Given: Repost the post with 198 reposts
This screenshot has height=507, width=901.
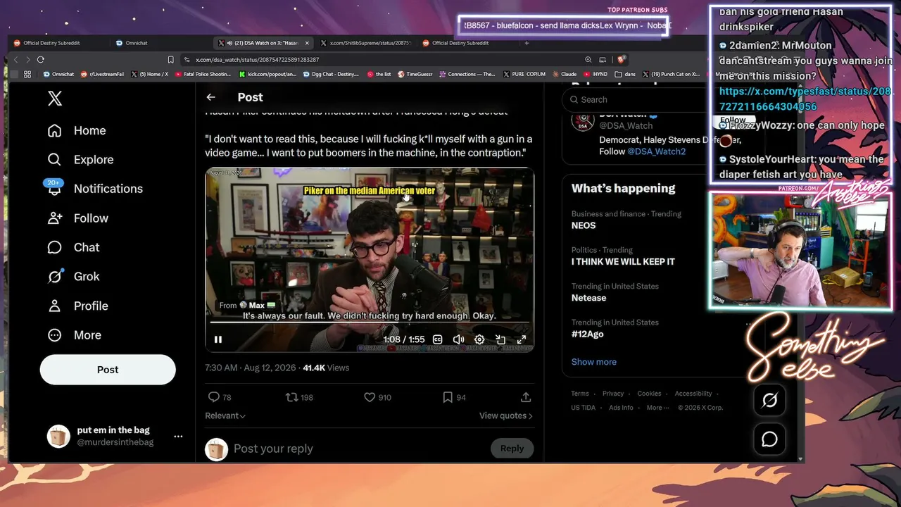Looking at the screenshot, I should pyautogui.click(x=299, y=397).
